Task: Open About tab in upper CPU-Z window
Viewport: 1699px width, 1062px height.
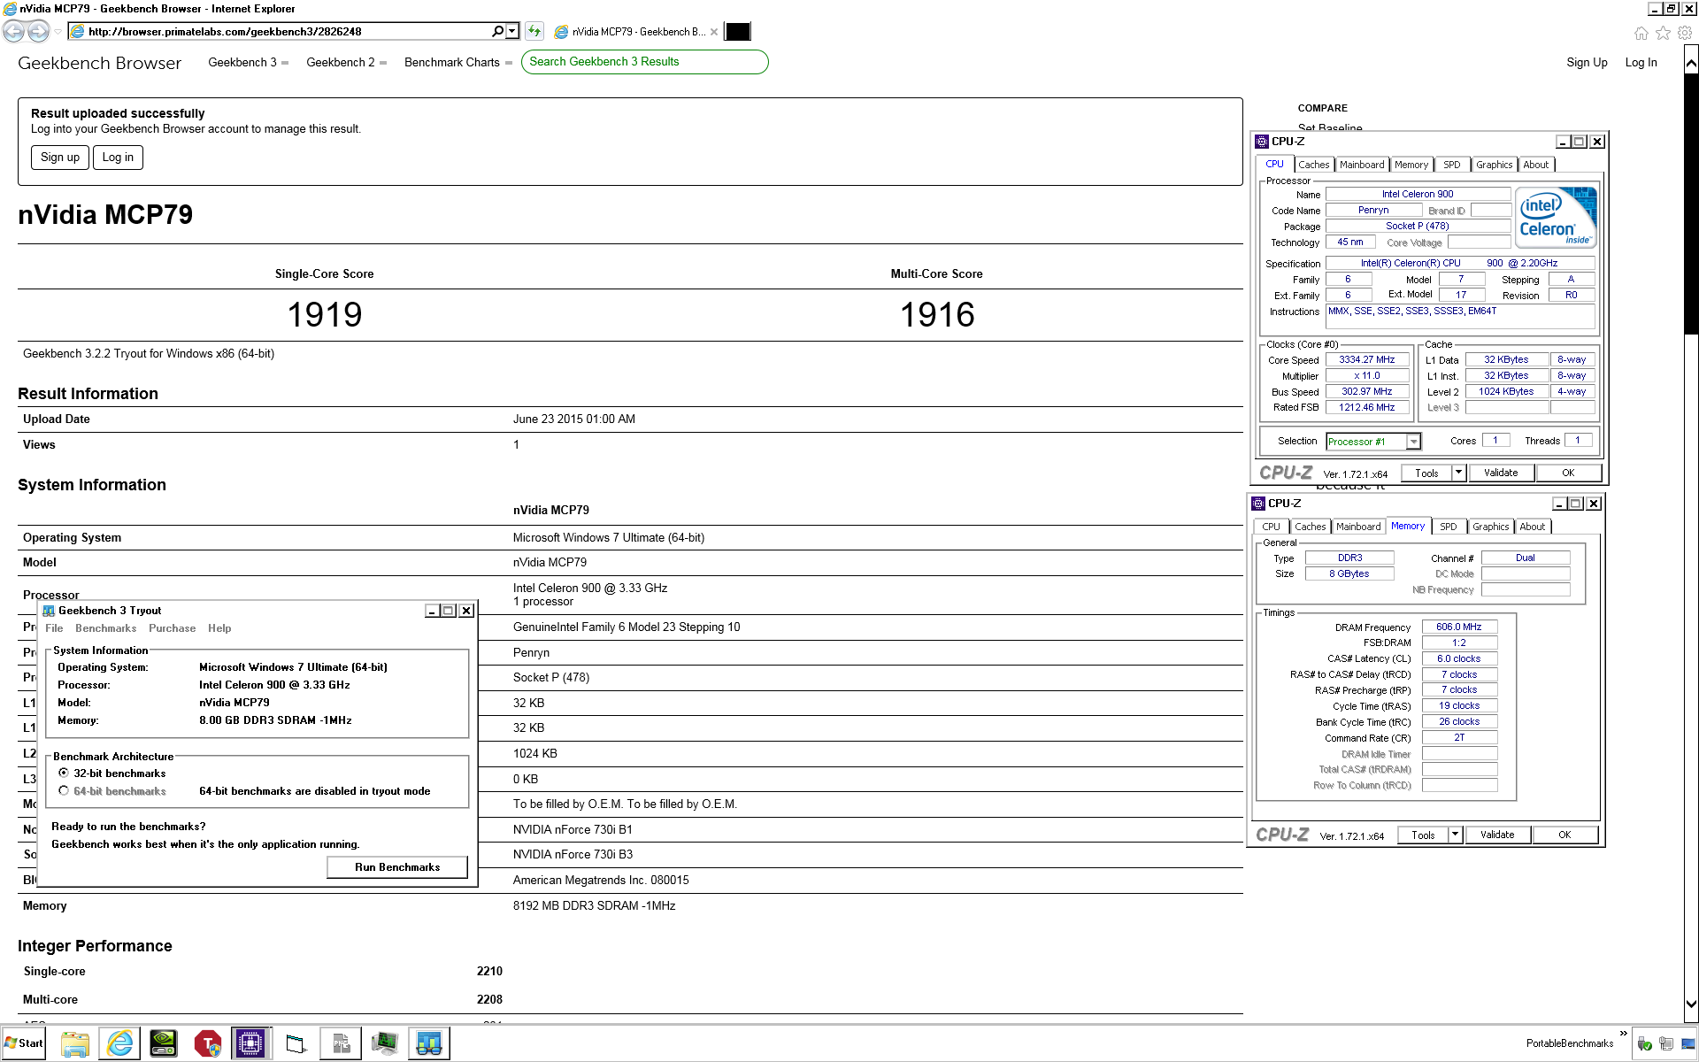Action: [1536, 165]
